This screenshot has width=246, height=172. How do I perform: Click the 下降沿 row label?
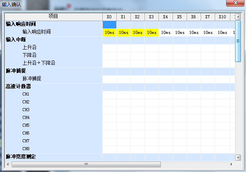pyautogui.click(x=29, y=55)
